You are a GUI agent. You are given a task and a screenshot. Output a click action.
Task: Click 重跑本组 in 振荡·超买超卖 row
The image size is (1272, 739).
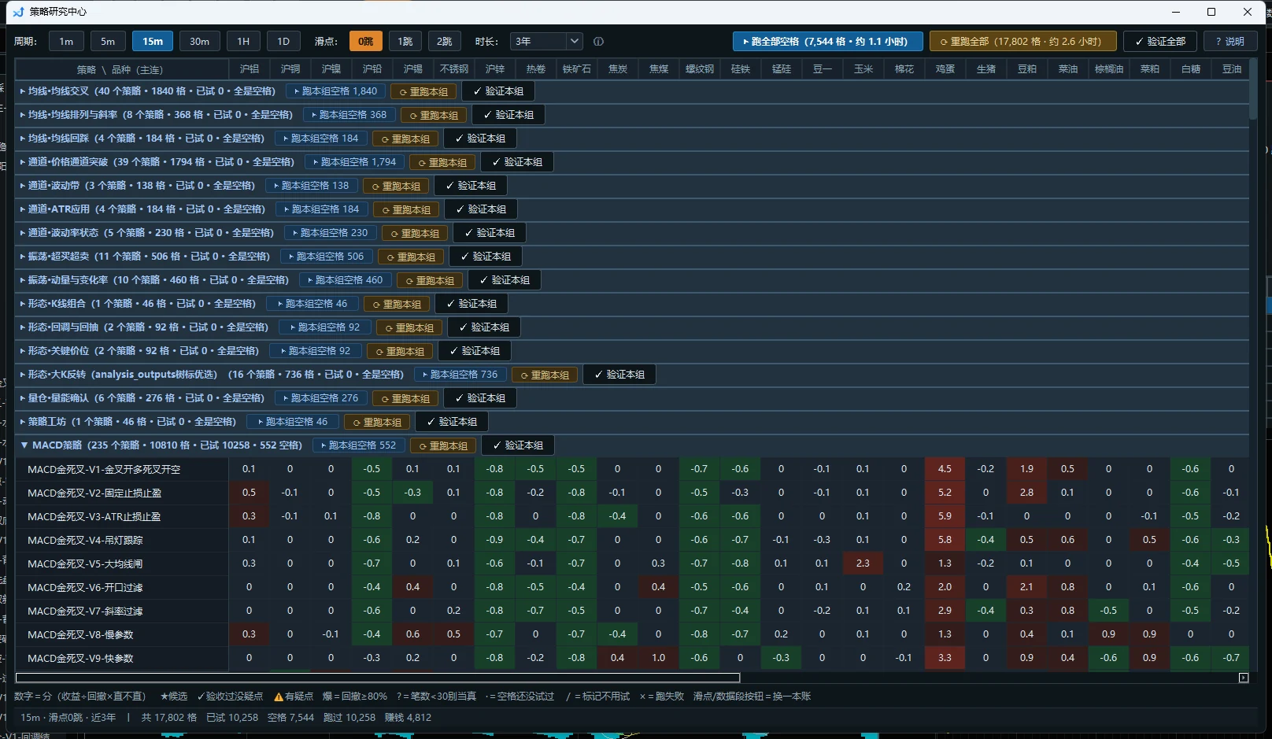411,257
